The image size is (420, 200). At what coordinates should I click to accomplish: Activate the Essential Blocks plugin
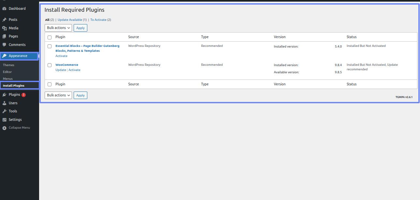point(61,56)
